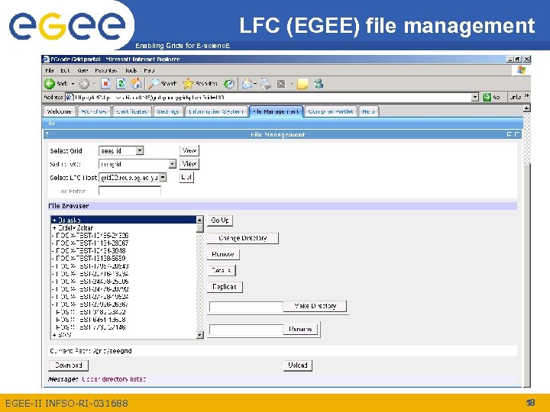Switch to the Certificates tab

(x=132, y=111)
